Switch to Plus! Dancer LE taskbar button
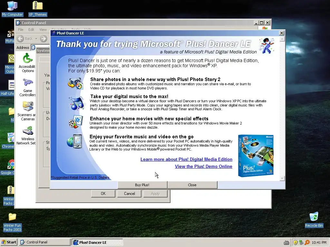 pyautogui.click(x=97, y=242)
